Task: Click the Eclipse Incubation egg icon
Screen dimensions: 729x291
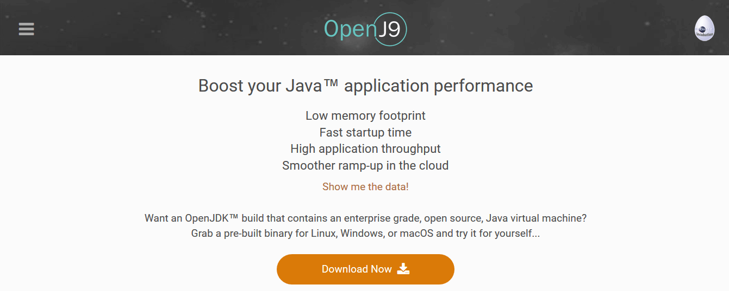Action: click(x=705, y=29)
